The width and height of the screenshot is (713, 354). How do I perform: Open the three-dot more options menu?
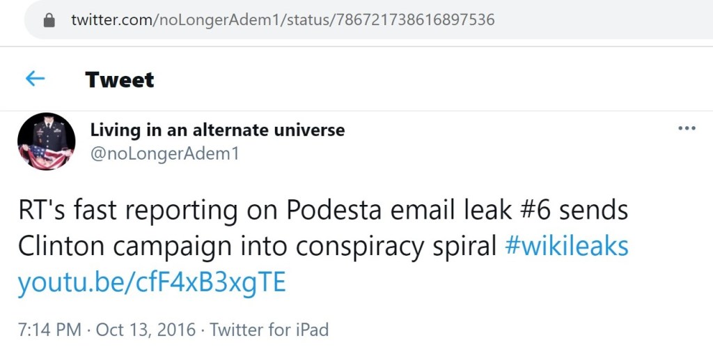pyautogui.click(x=687, y=129)
